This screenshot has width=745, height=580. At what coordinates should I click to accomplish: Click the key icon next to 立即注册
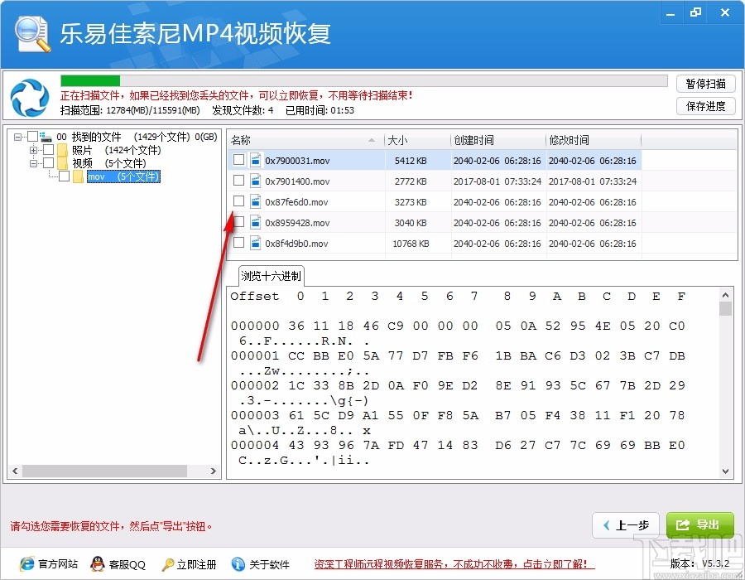167,564
